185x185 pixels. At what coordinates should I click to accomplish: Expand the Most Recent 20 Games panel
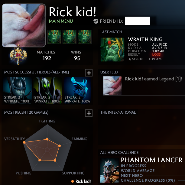click(89, 113)
